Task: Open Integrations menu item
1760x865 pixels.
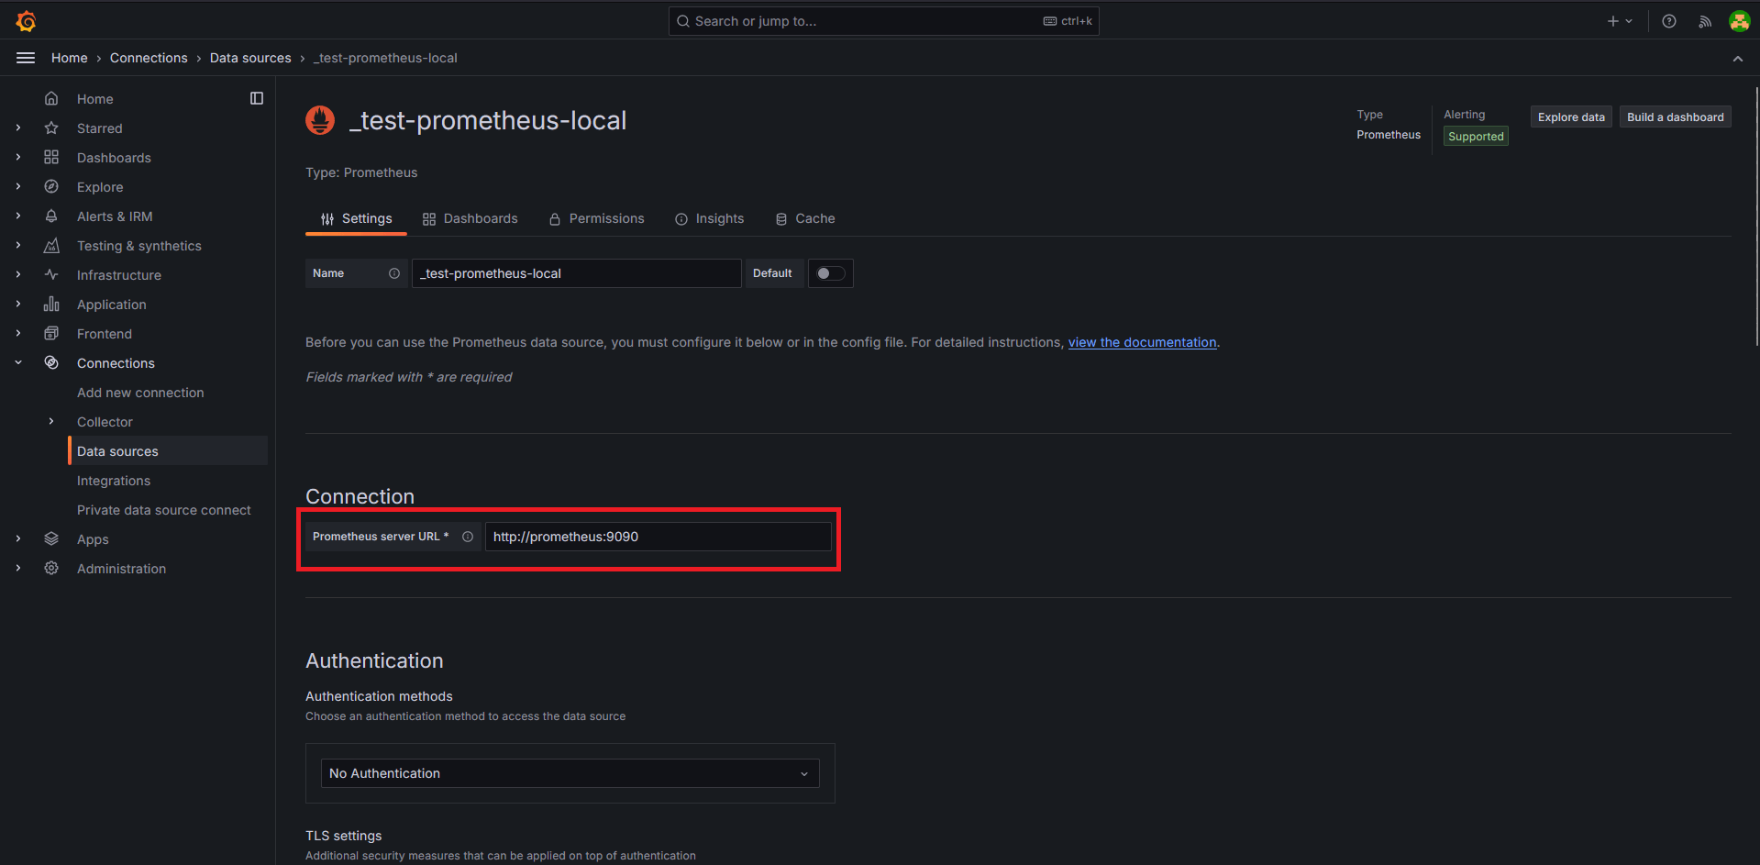Action: (x=114, y=481)
